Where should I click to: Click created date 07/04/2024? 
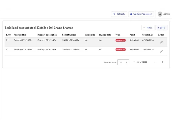coord(148,40)
